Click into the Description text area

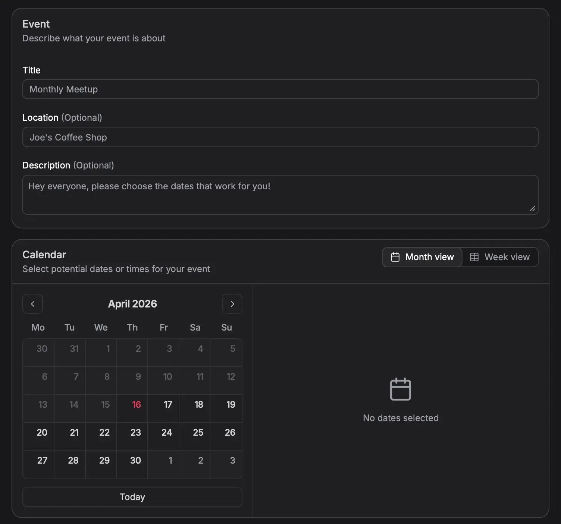click(280, 195)
